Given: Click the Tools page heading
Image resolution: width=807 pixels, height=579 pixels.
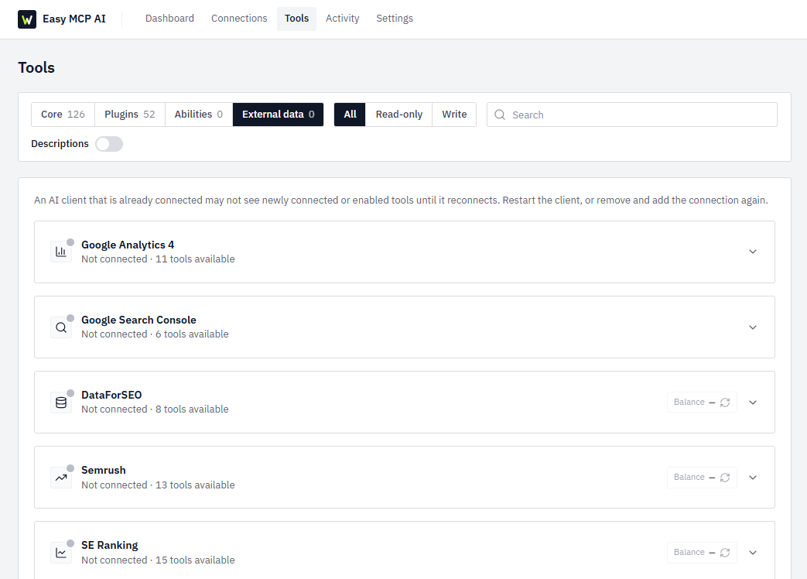Looking at the screenshot, I should [x=36, y=67].
